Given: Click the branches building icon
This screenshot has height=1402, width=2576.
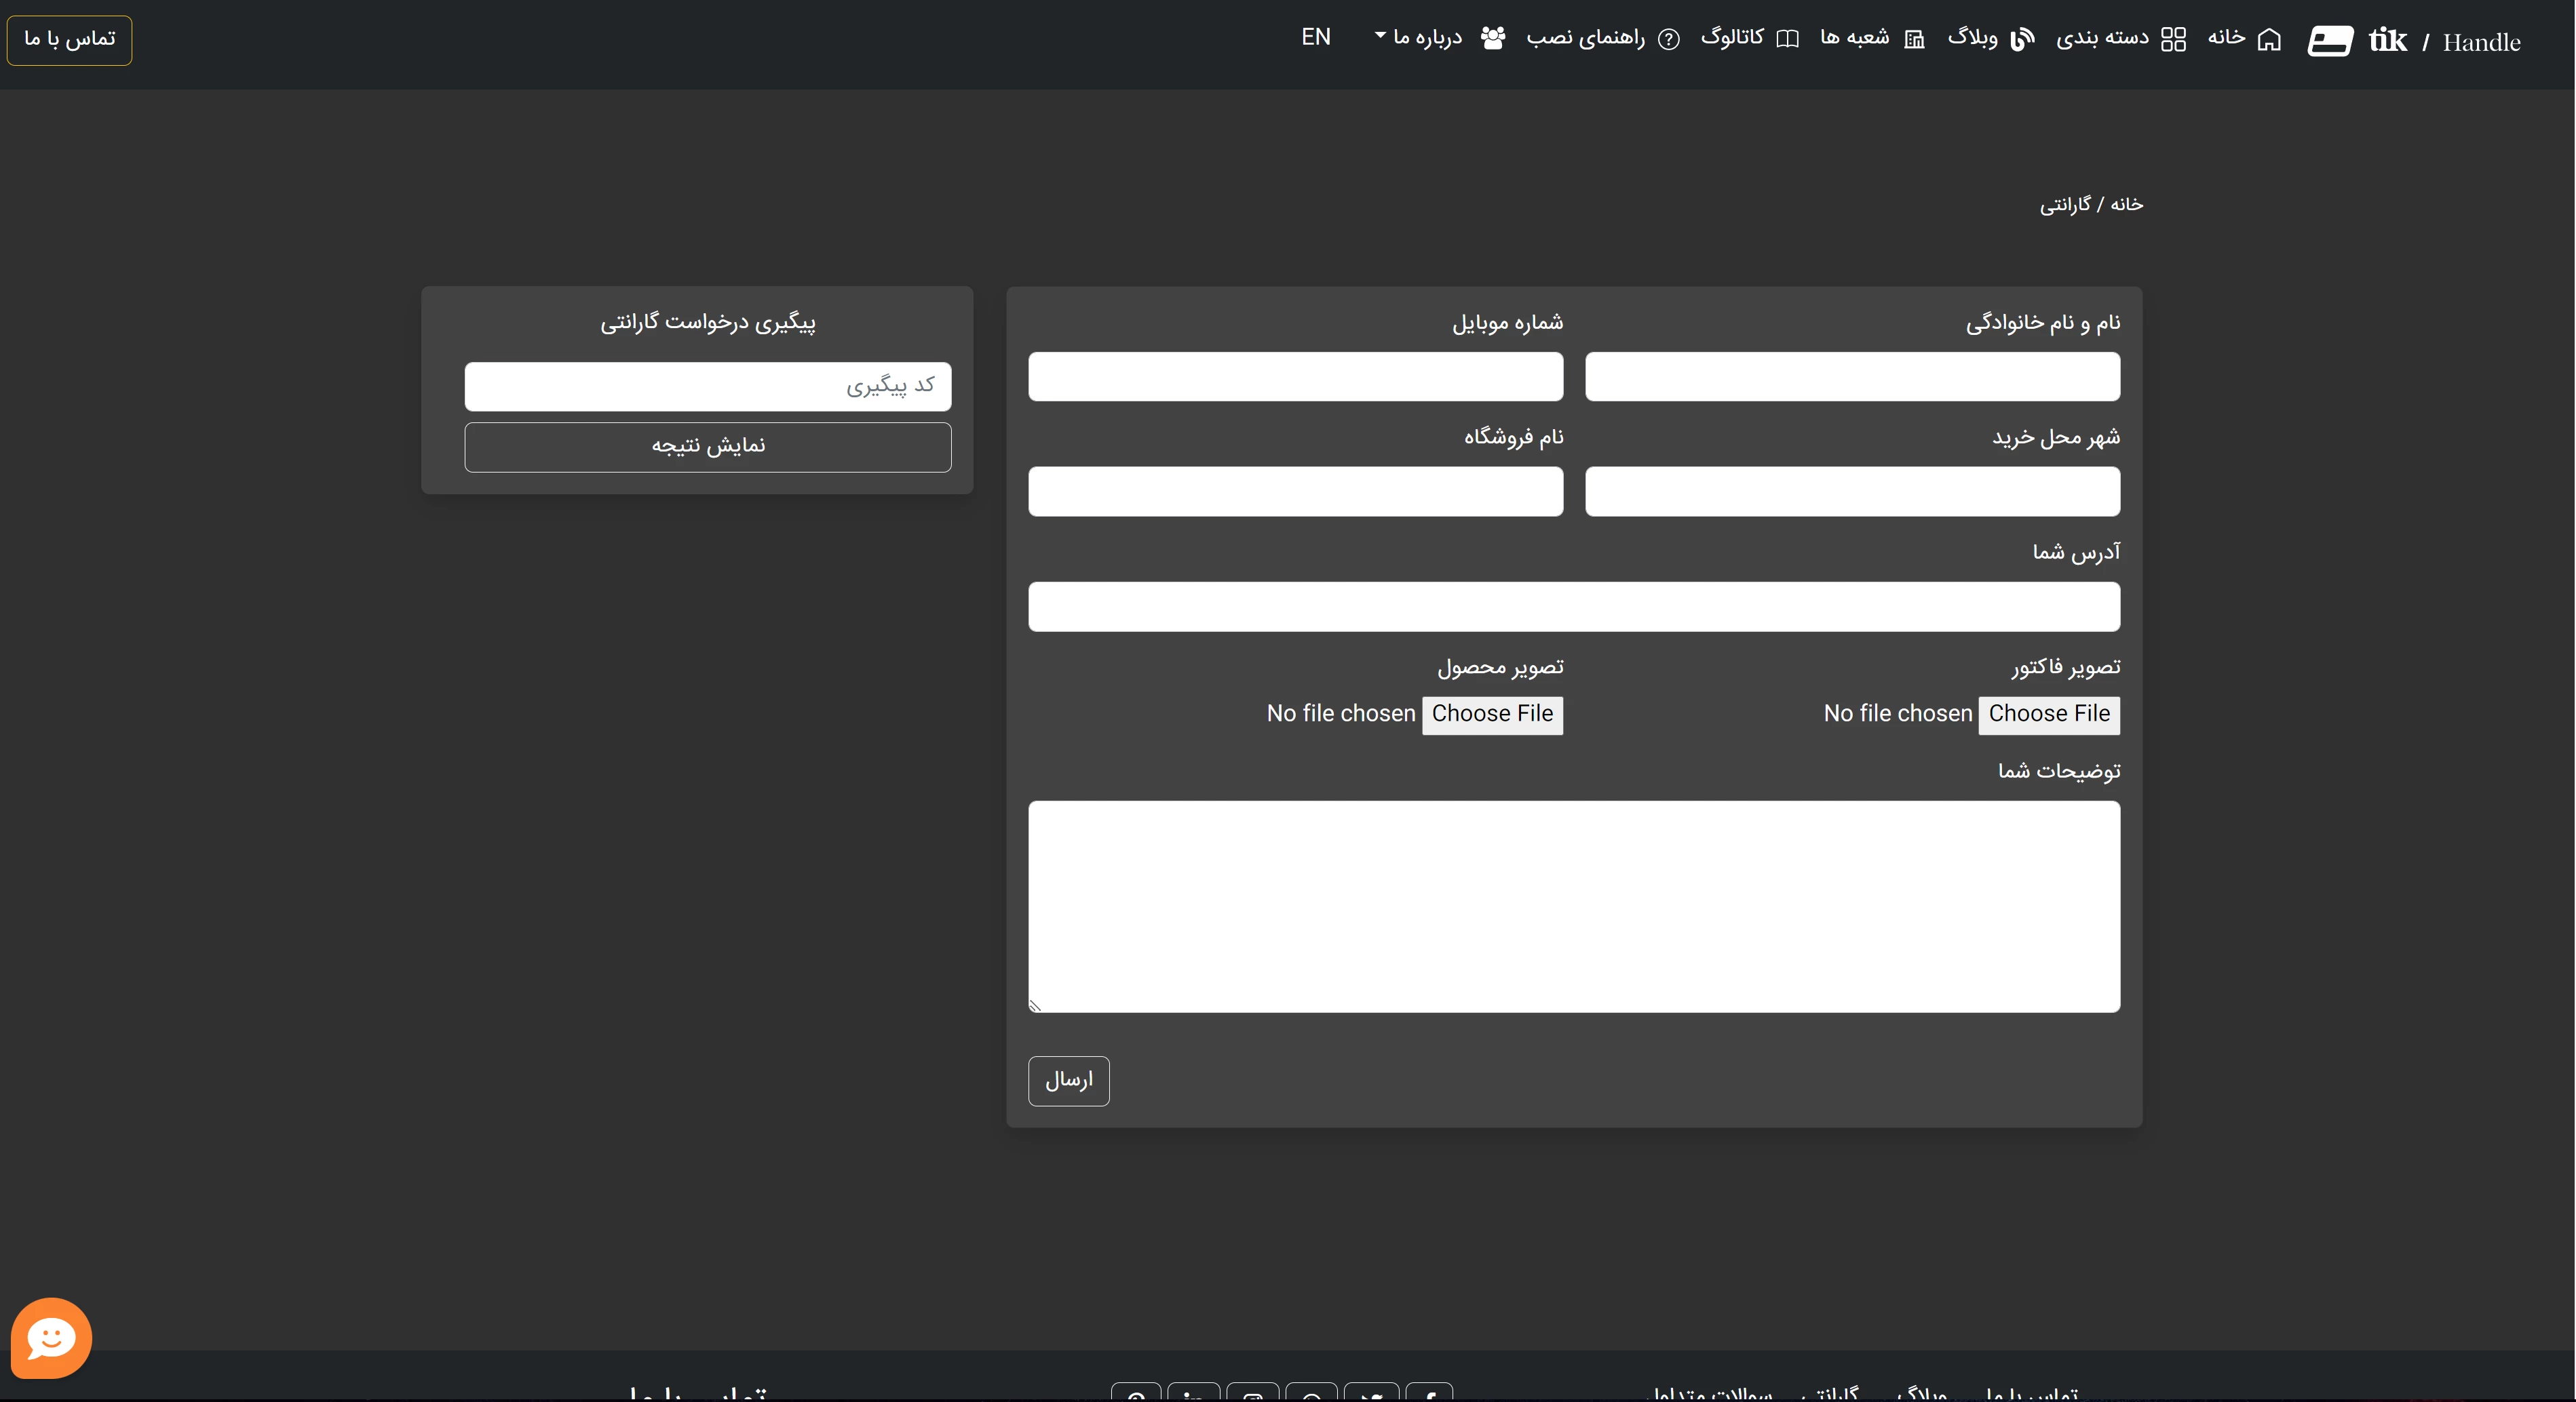Looking at the screenshot, I should point(1914,39).
